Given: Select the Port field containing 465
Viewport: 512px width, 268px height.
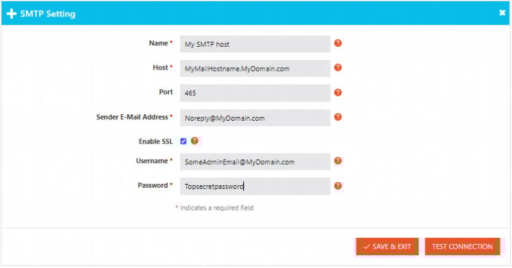Looking at the screenshot, I should [x=255, y=93].
